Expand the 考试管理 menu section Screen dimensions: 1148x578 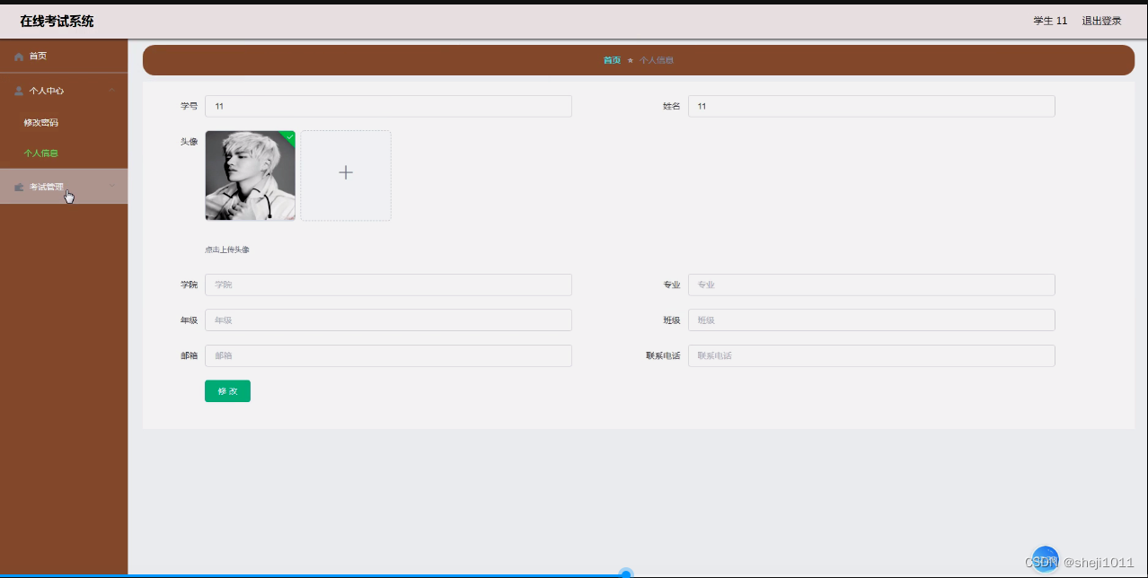pos(46,186)
